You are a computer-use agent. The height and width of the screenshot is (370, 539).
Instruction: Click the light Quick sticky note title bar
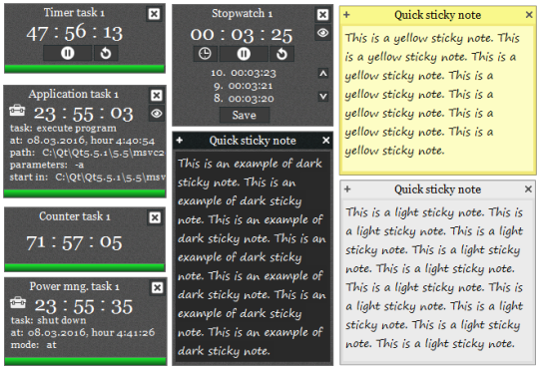[x=437, y=189]
